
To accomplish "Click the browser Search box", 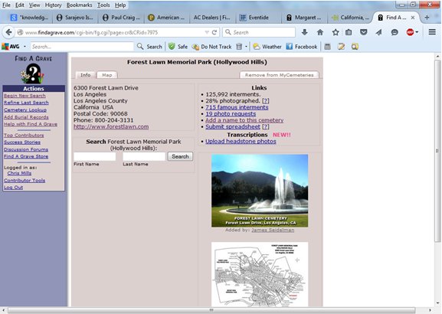I will (259, 32).
